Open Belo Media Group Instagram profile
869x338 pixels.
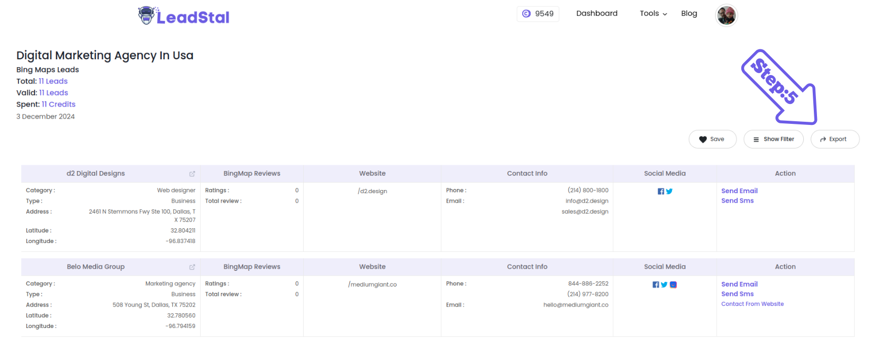(x=673, y=285)
